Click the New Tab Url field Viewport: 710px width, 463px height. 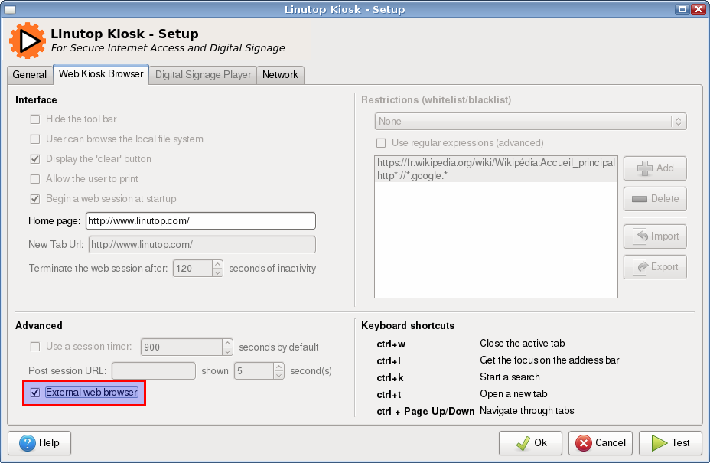point(202,245)
